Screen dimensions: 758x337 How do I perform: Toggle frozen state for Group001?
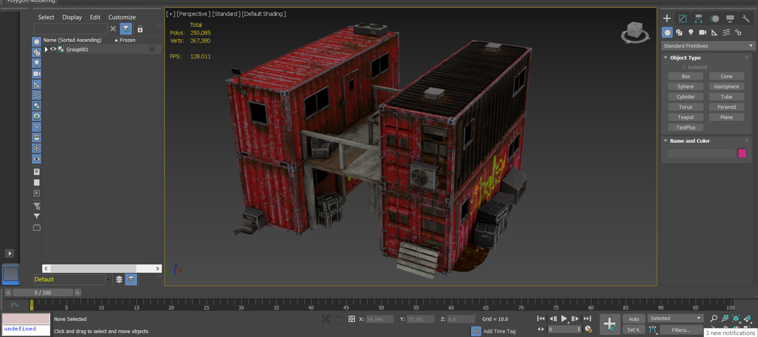[x=152, y=49]
